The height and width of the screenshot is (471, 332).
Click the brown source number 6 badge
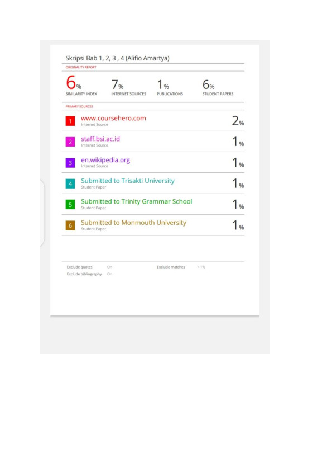tap(70, 225)
